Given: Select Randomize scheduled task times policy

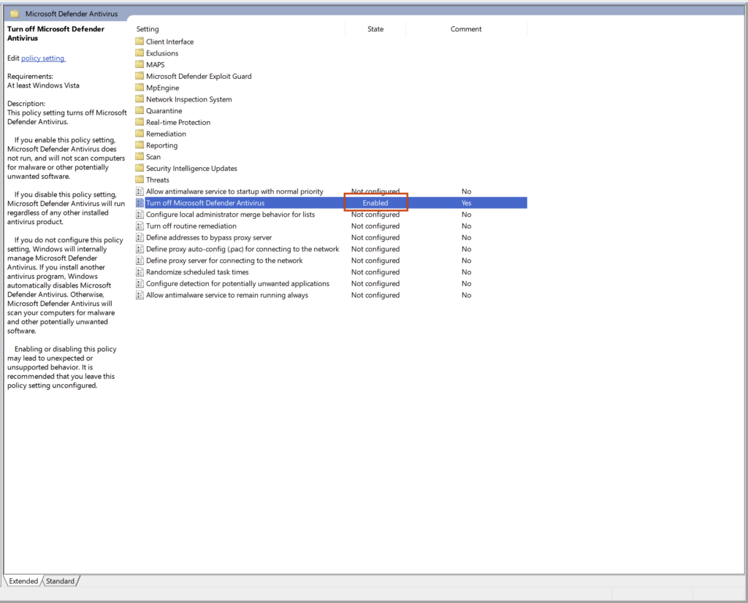Looking at the screenshot, I should 197,272.
